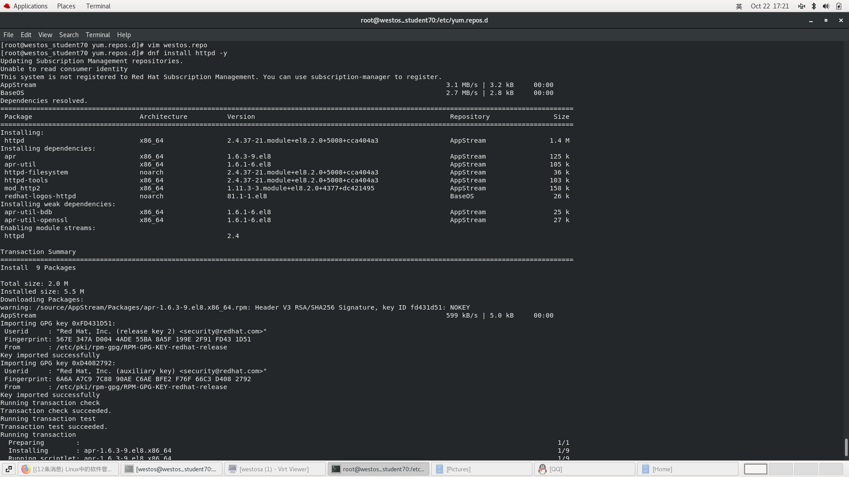Click the 'Repository' column header
Viewport: 849px width, 477px height.
(470, 117)
